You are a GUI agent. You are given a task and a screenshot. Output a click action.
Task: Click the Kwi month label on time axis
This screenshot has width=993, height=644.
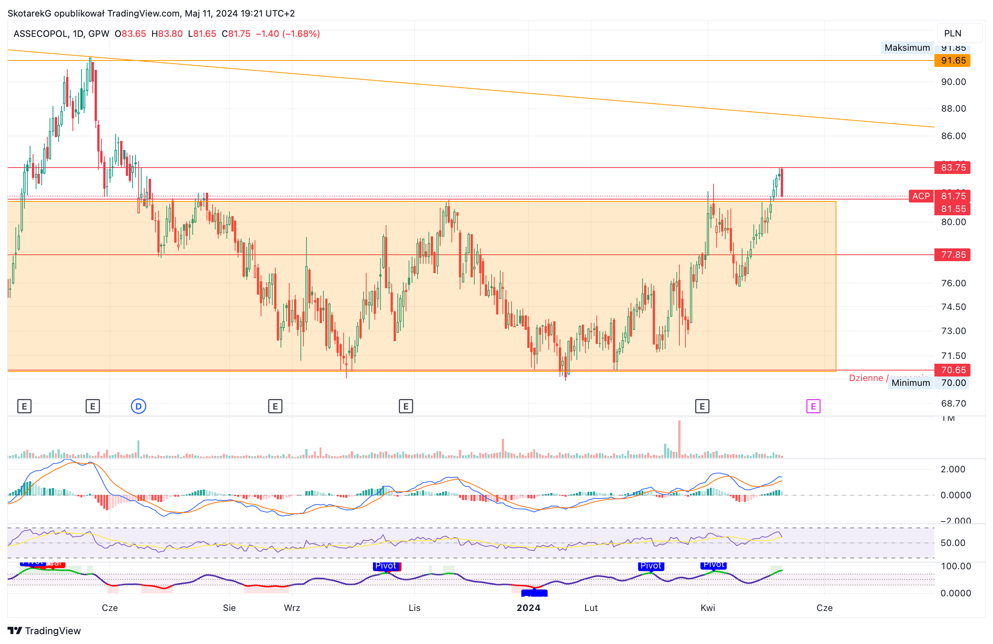(x=708, y=608)
